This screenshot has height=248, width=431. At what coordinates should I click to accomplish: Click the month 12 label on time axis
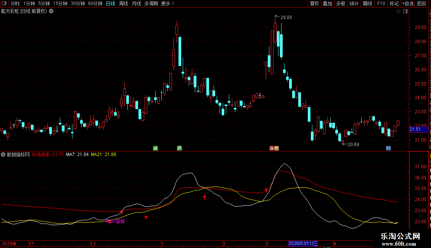93,243
